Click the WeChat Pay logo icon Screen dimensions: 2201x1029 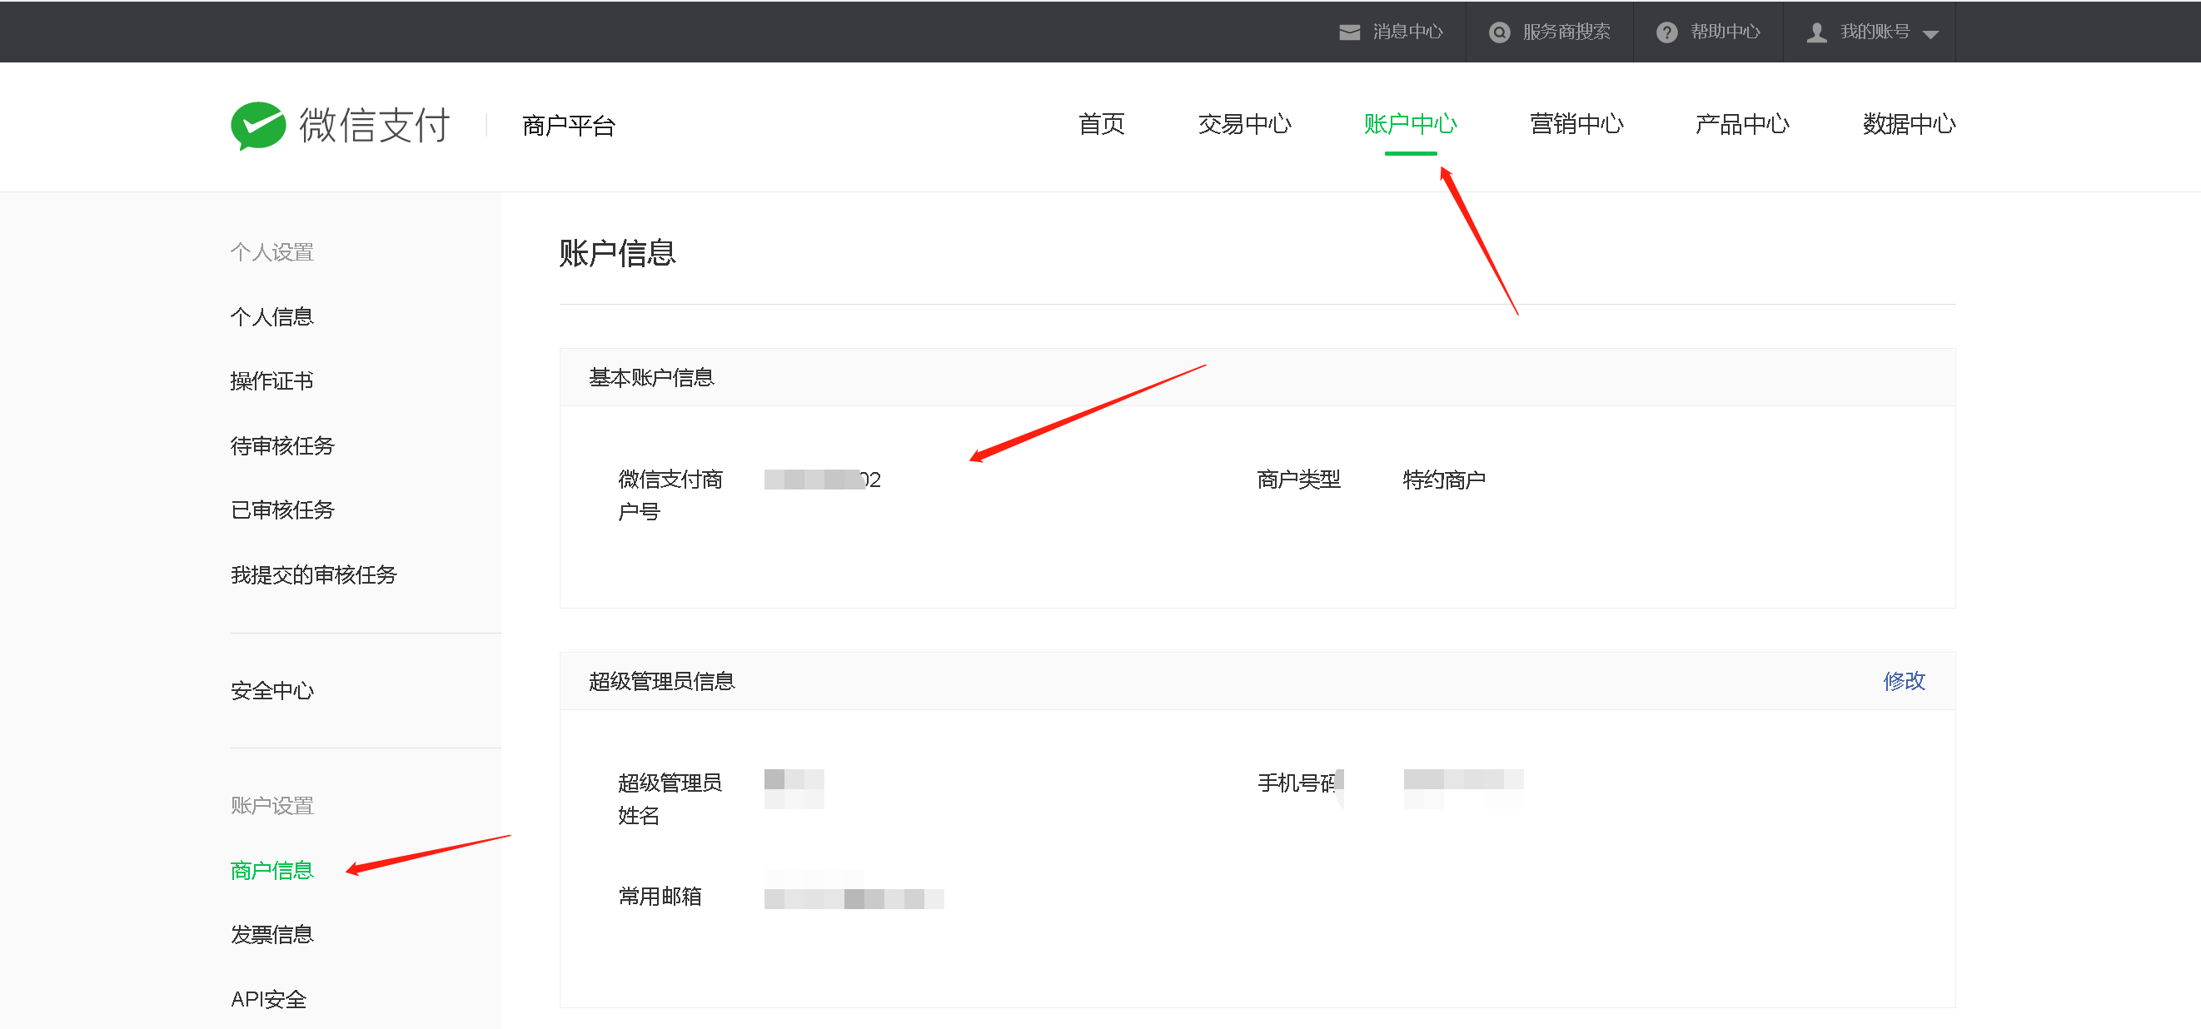(258, 126)
